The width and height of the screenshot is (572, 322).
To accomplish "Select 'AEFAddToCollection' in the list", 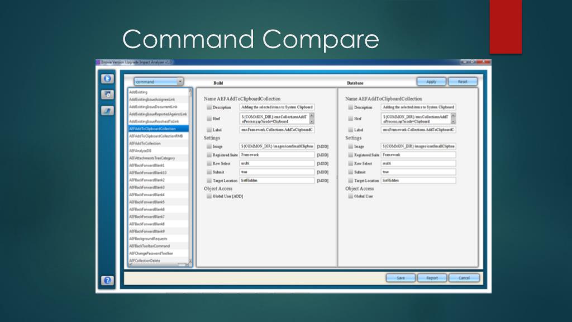I will tap(158, 144).
